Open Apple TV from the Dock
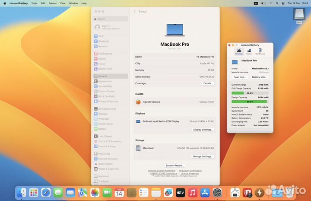The width and height of the screenshot is (311, 201). pyautogui.click(x=181, y=192)
